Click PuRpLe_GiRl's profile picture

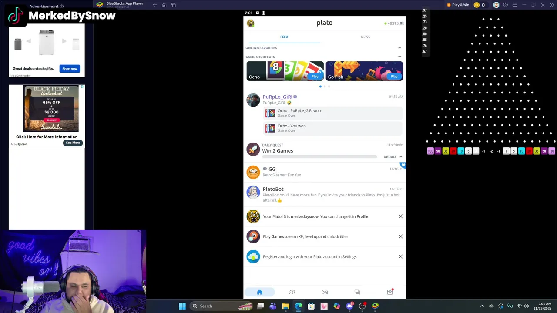[253, 100]
